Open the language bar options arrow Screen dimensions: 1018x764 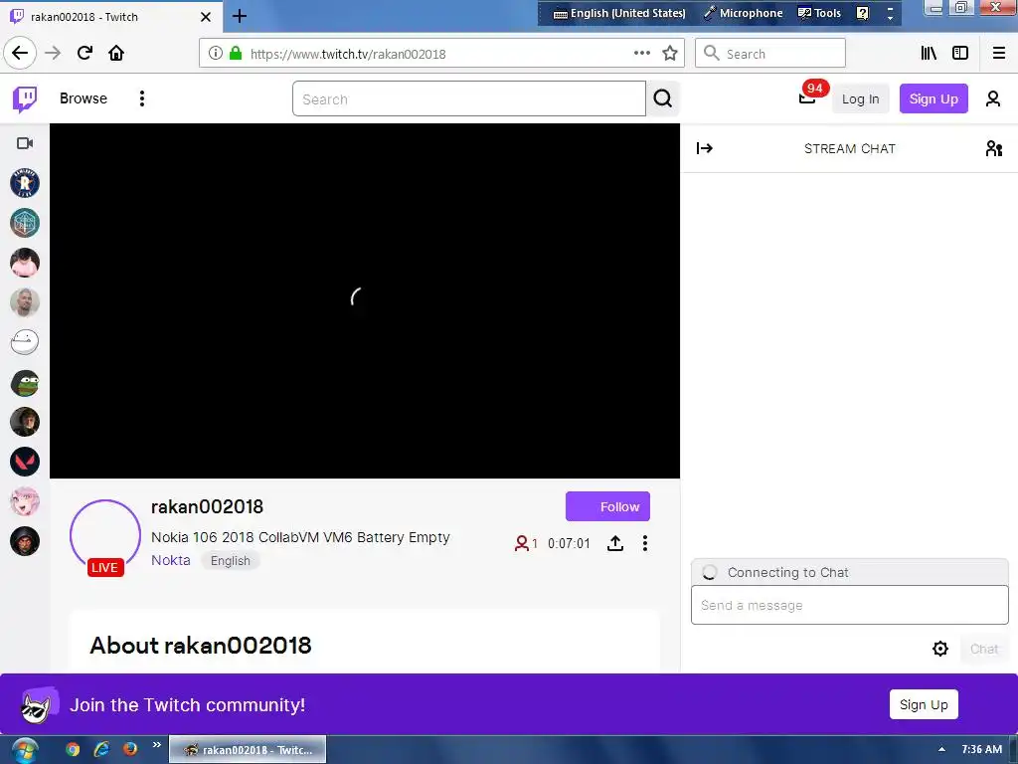click(890, 13)
